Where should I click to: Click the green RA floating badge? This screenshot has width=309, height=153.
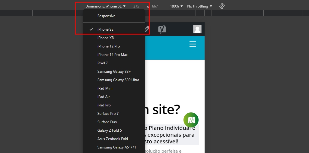click(191, 120)
